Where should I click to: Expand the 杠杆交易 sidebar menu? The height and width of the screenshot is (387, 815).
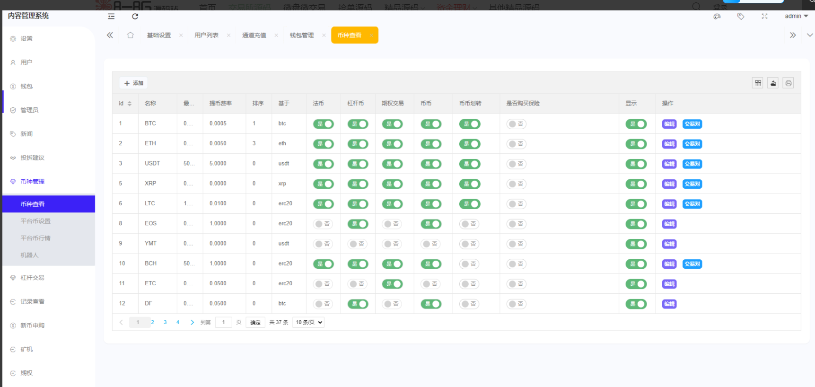click(x=32, y=278)
